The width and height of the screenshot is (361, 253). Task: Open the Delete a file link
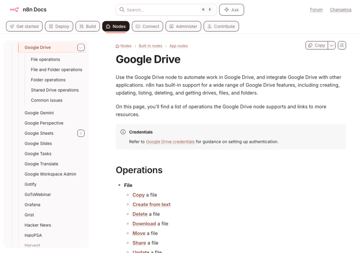[140, 214]
